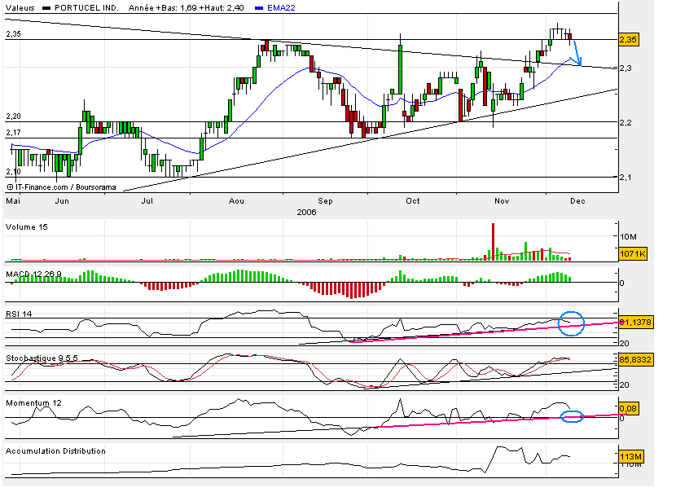Click the Sep month axis label
Screen dimensions: 676x492
coord(325,201)
